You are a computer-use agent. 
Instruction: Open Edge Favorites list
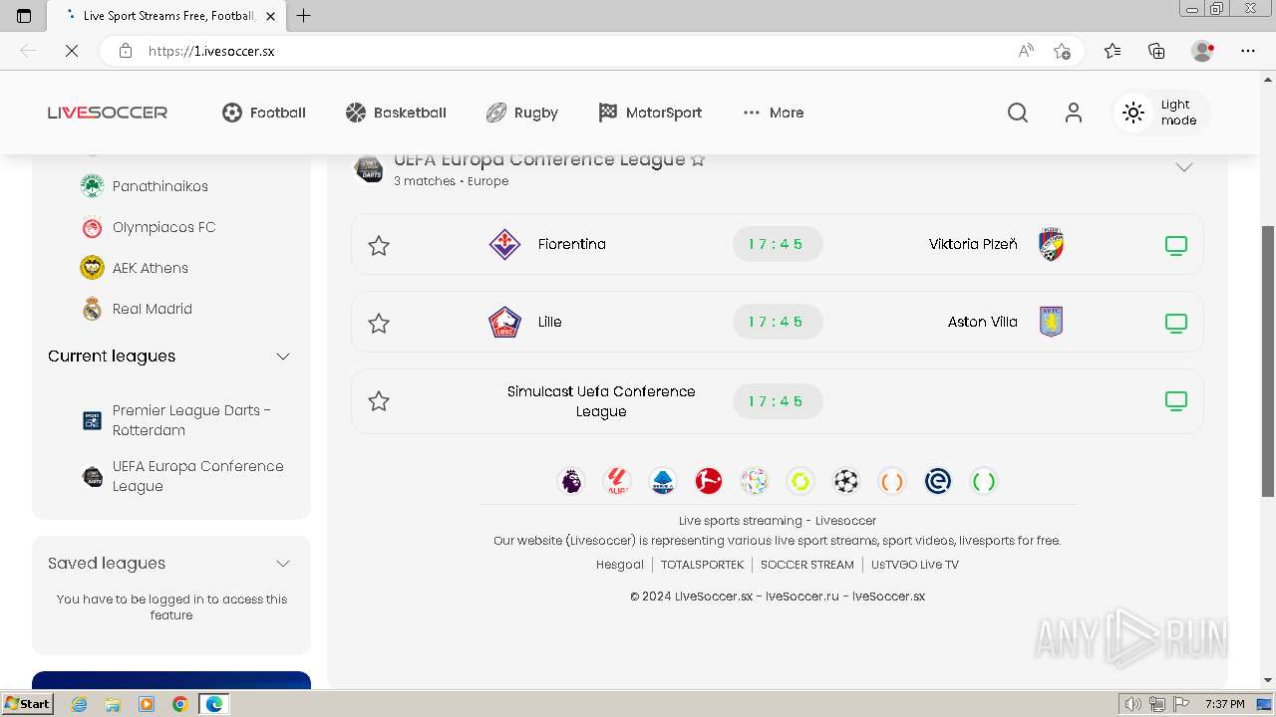pyautogui.click(x=1113, y=51)
